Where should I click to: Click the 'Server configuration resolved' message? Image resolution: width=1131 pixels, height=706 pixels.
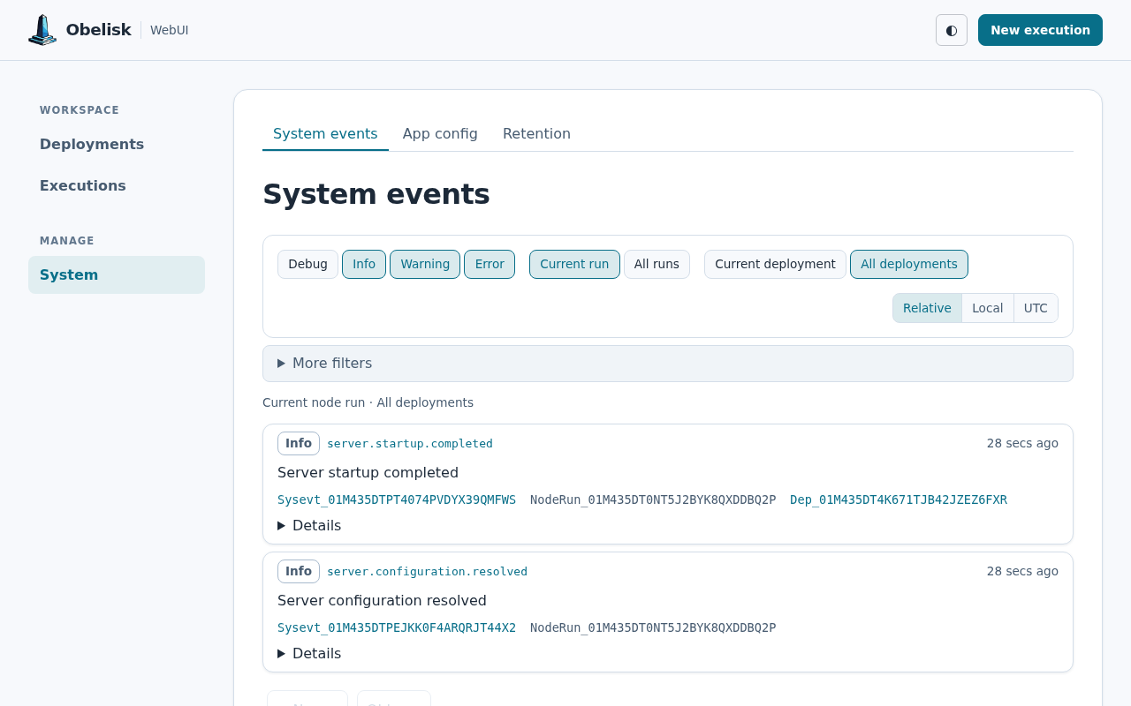tap(382, 600)
